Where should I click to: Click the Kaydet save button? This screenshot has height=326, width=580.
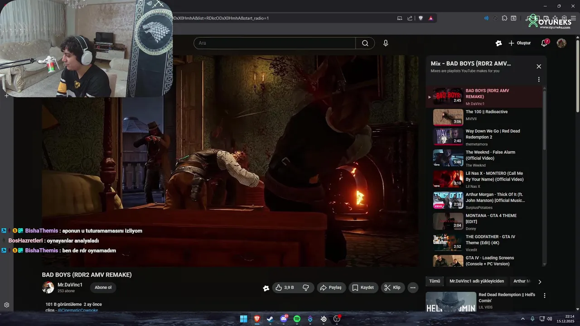tap(363, 288)
